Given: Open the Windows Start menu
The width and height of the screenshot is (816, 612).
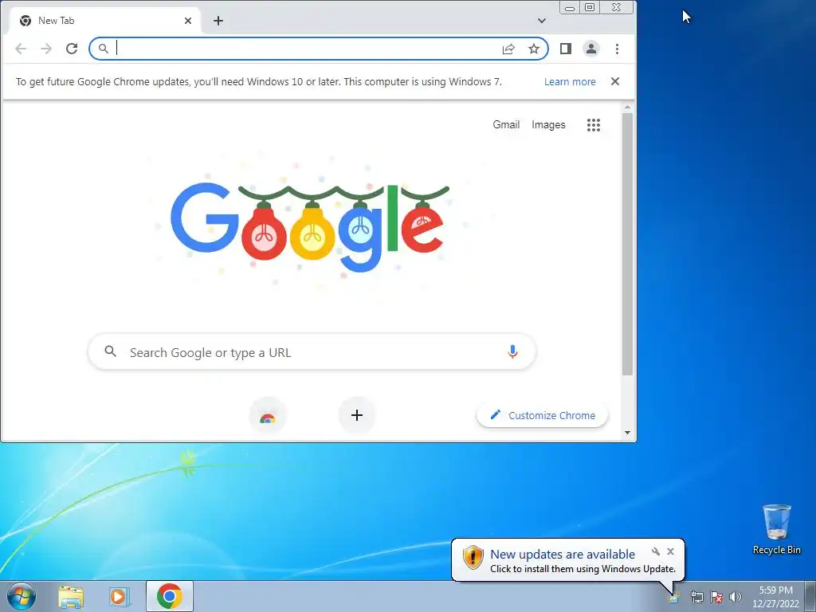Looking at the screenshot, I should [x=22, y=596].
